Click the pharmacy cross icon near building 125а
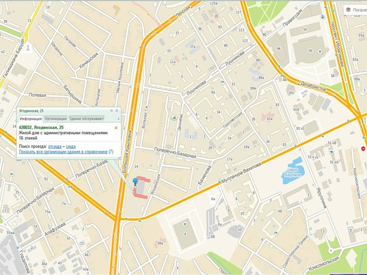 pos(217,16)
